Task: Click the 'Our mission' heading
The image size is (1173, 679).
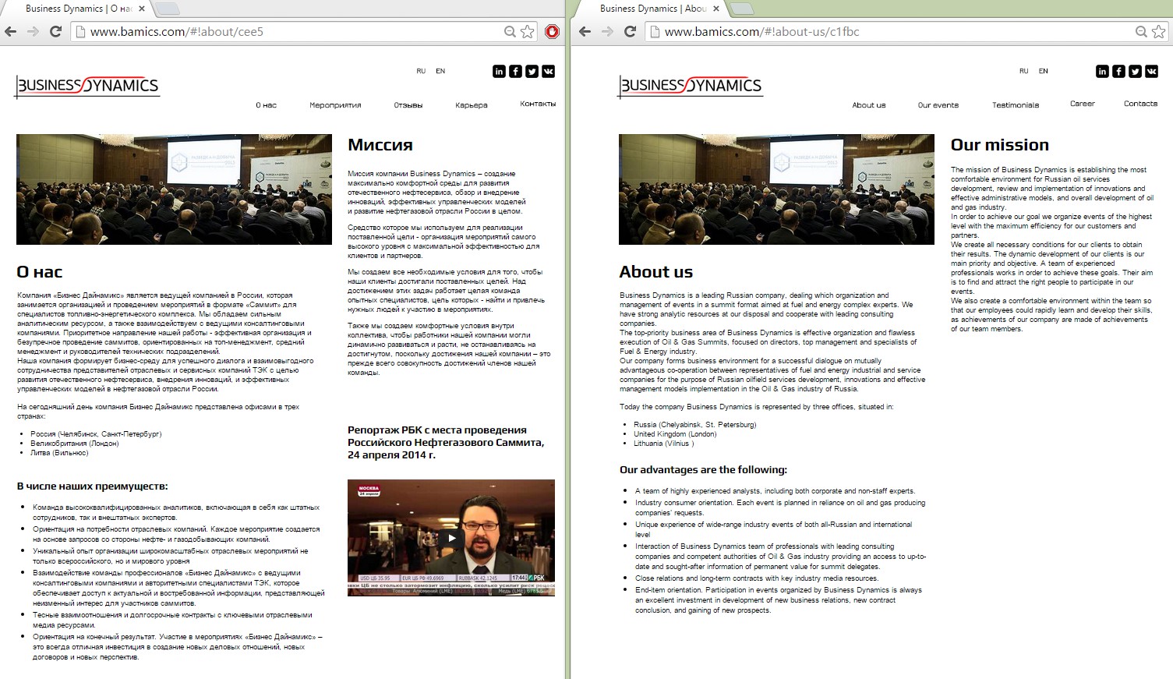Action: [1000, 145]
